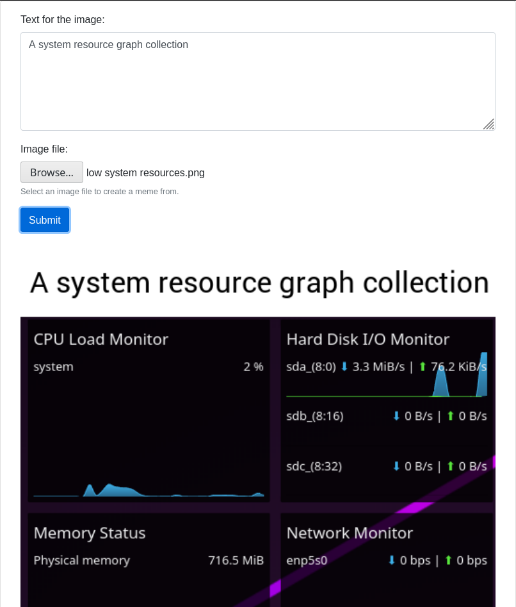Click the sda blue download arrow icon

[344, 367]
